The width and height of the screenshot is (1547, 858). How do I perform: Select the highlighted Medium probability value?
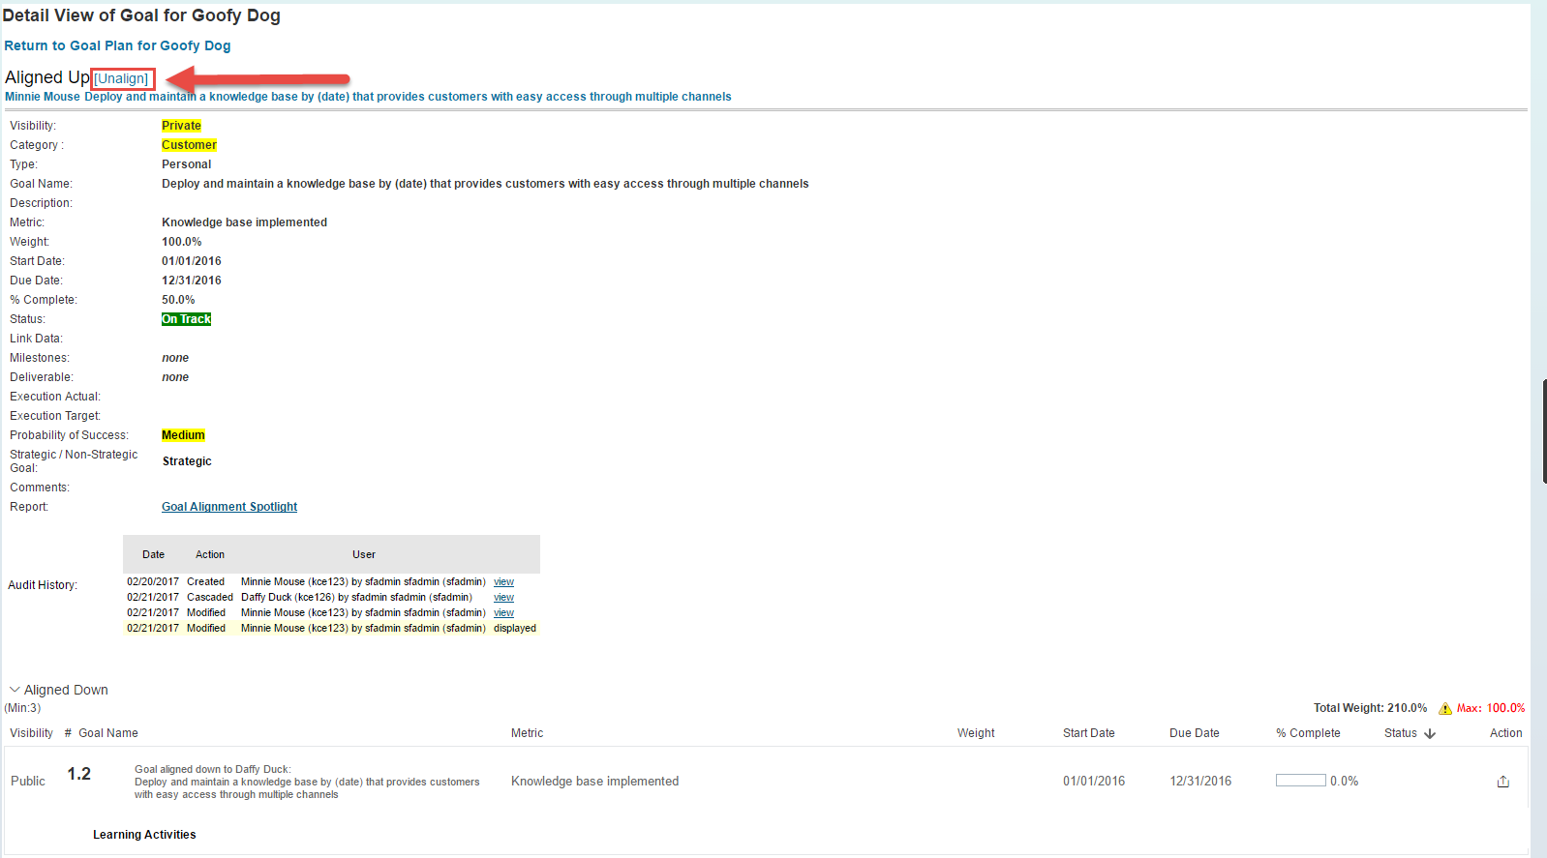coord(183,435)
